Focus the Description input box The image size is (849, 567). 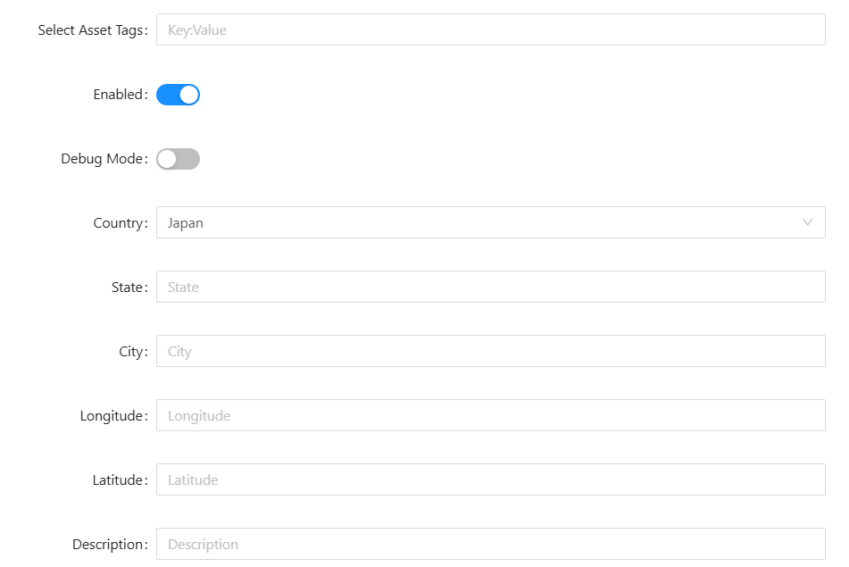(490, 545)
